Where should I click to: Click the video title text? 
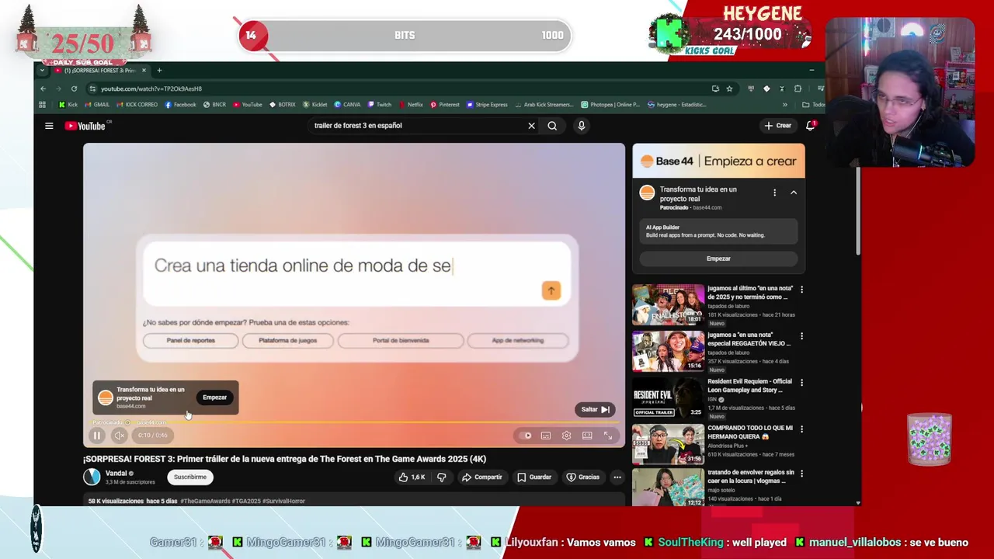coord(284,459)
